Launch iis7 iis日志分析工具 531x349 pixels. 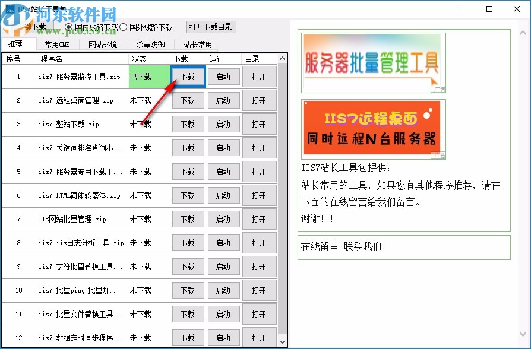224,242
